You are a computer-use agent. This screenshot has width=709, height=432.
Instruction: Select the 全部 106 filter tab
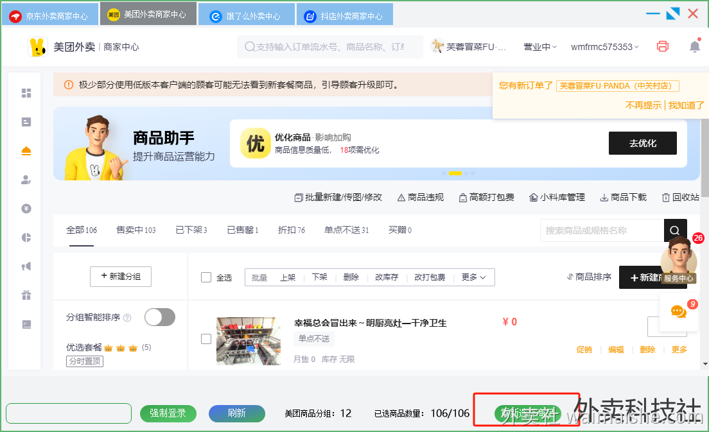pyautogui.click(x=82, y=230)
